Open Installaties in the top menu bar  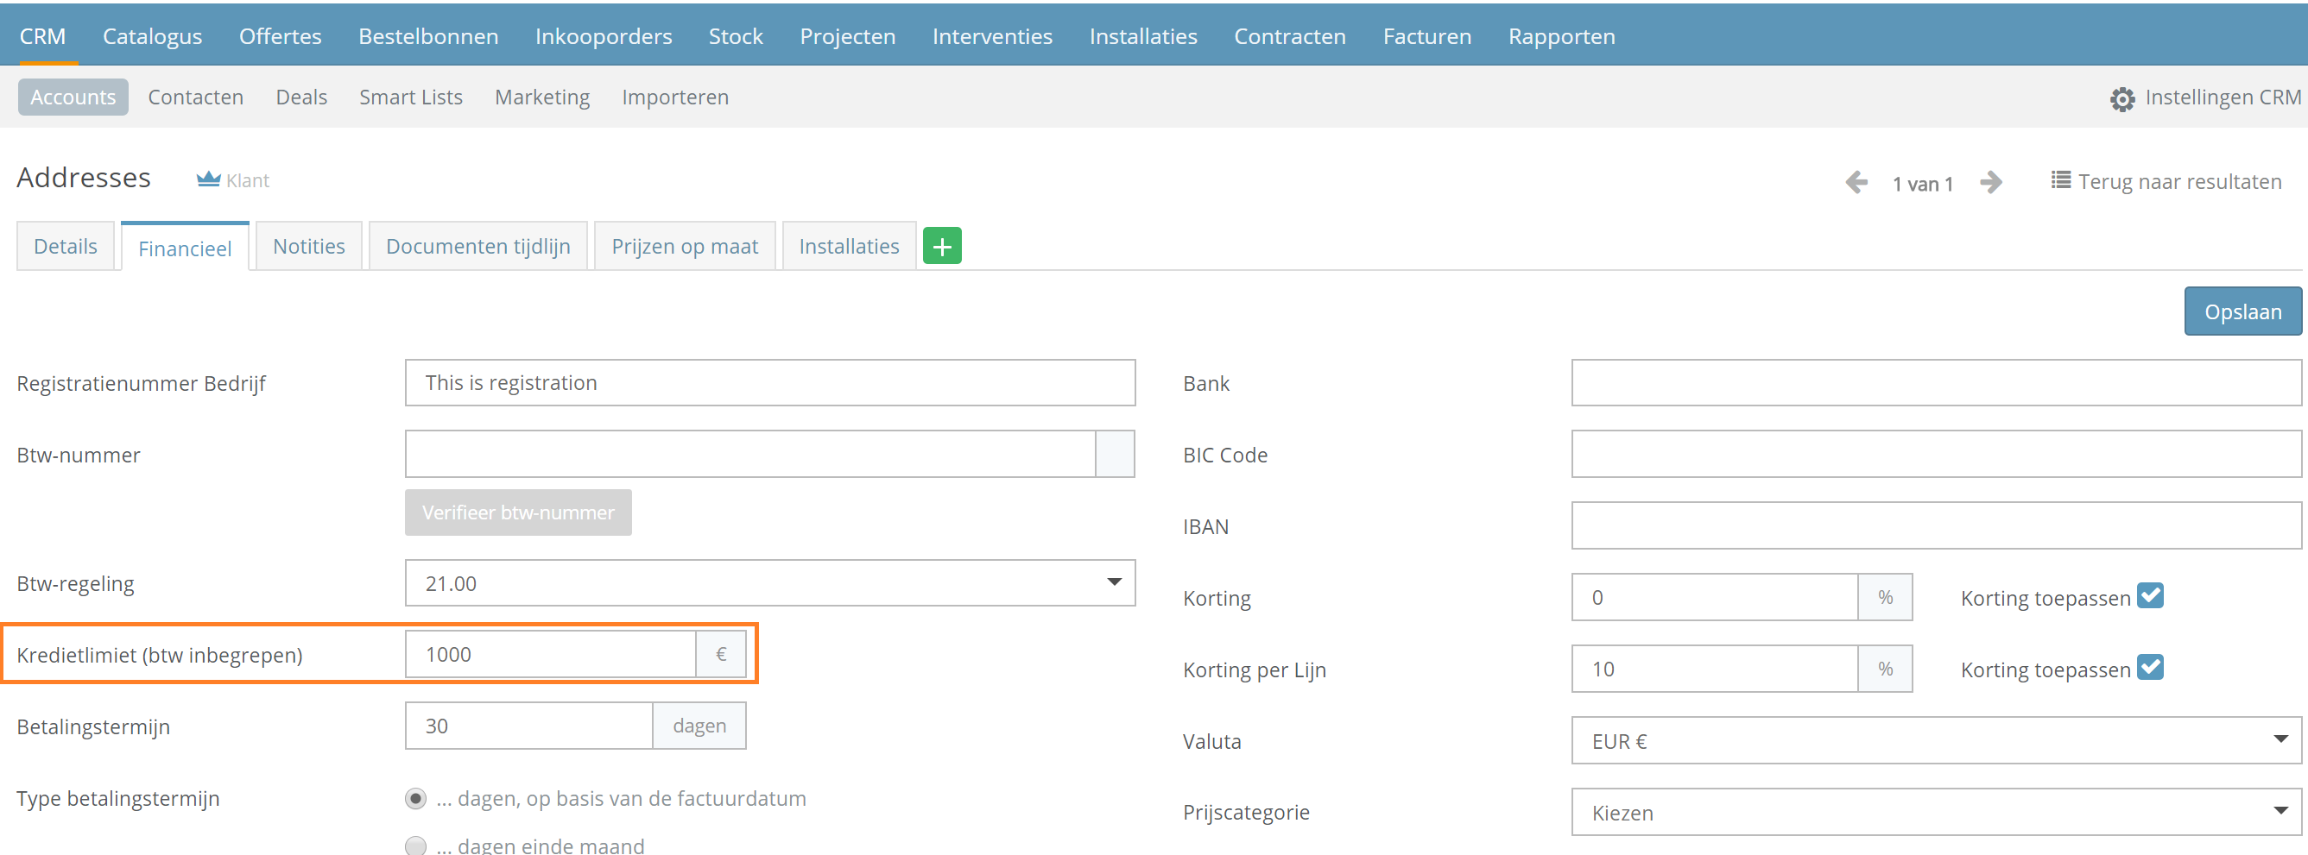1143,37
